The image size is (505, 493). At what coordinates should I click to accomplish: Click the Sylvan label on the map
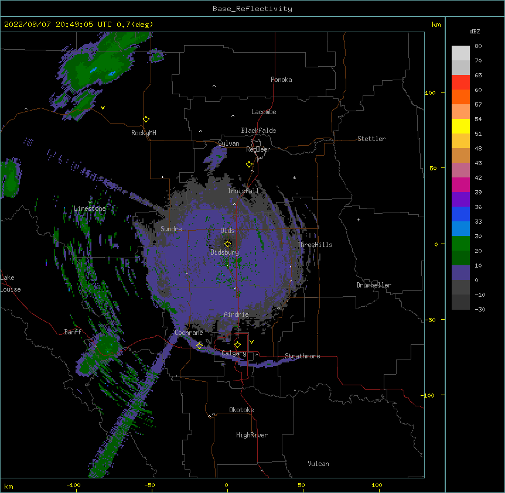pos(228,143)
